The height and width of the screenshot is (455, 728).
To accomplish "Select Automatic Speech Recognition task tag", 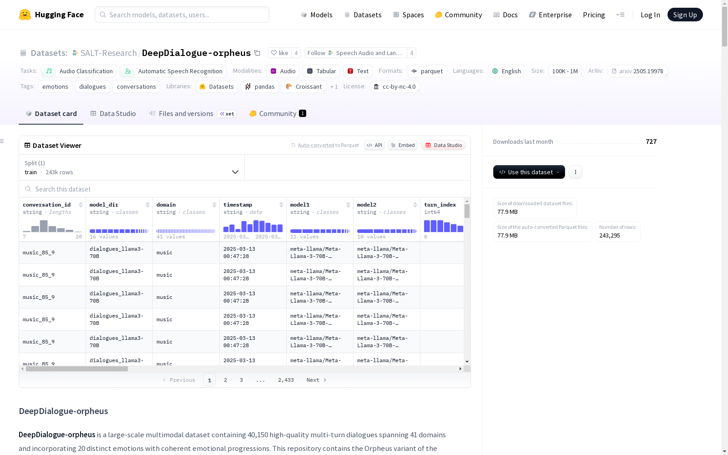I will [x=173, y=71].
